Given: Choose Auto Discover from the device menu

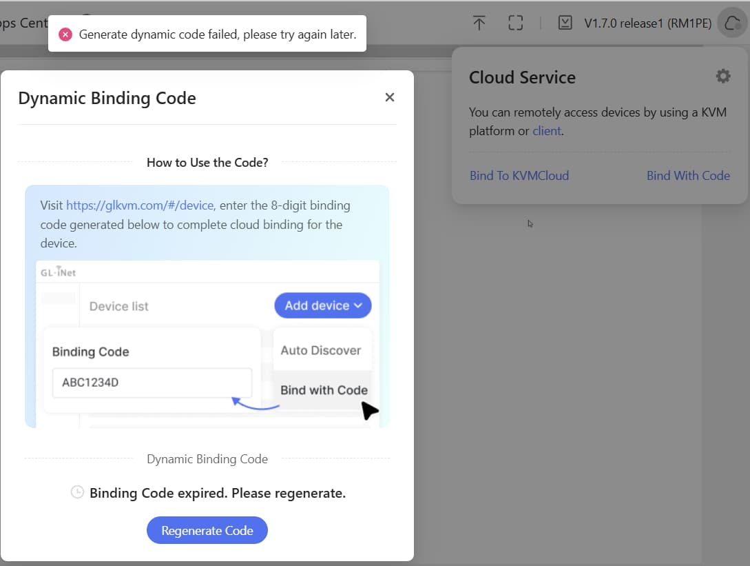Looking at the screenshot, I should pyautogui.click(x=322, y=350).
